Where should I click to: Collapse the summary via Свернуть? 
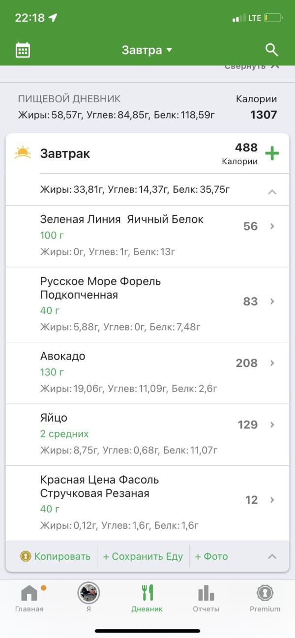click(x=252, y=67)
